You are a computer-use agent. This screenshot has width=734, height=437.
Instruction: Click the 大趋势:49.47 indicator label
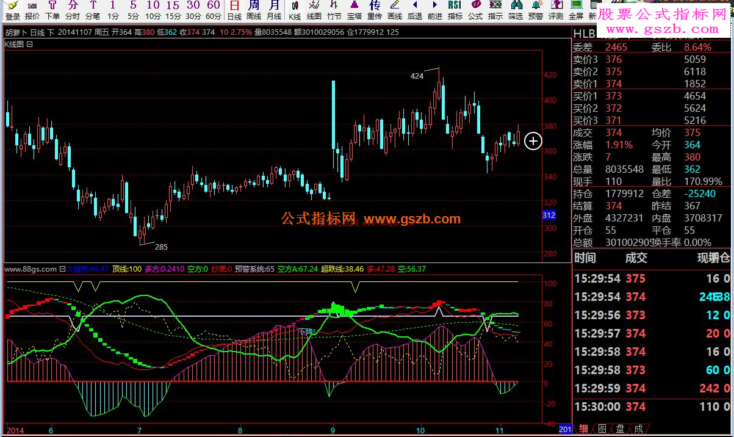point(88,269)
